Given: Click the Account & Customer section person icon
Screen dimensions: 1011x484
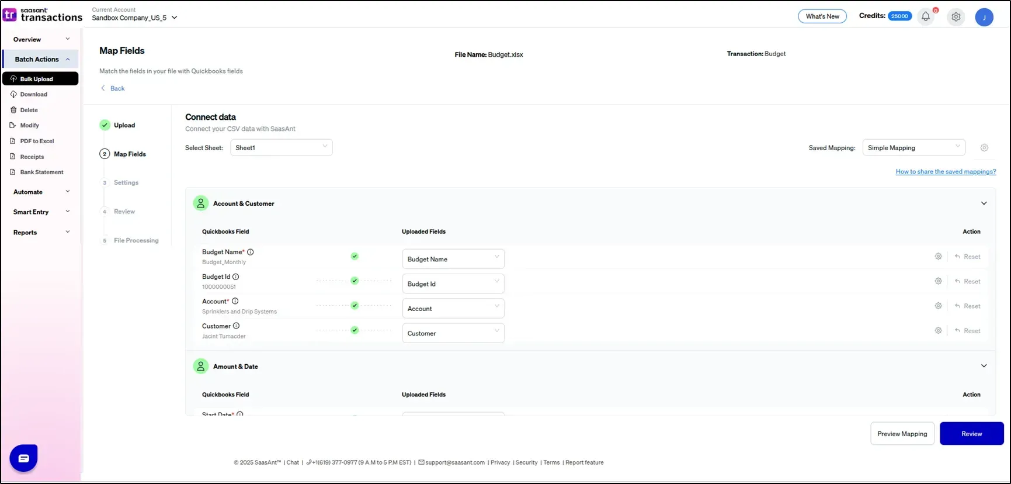Looking at the screenshot, I should 200,203.
